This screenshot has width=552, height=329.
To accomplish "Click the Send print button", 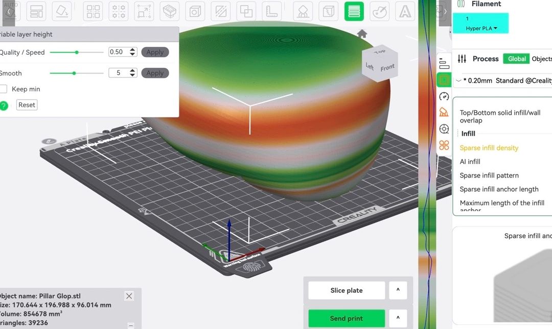I will tap(347, 318).
